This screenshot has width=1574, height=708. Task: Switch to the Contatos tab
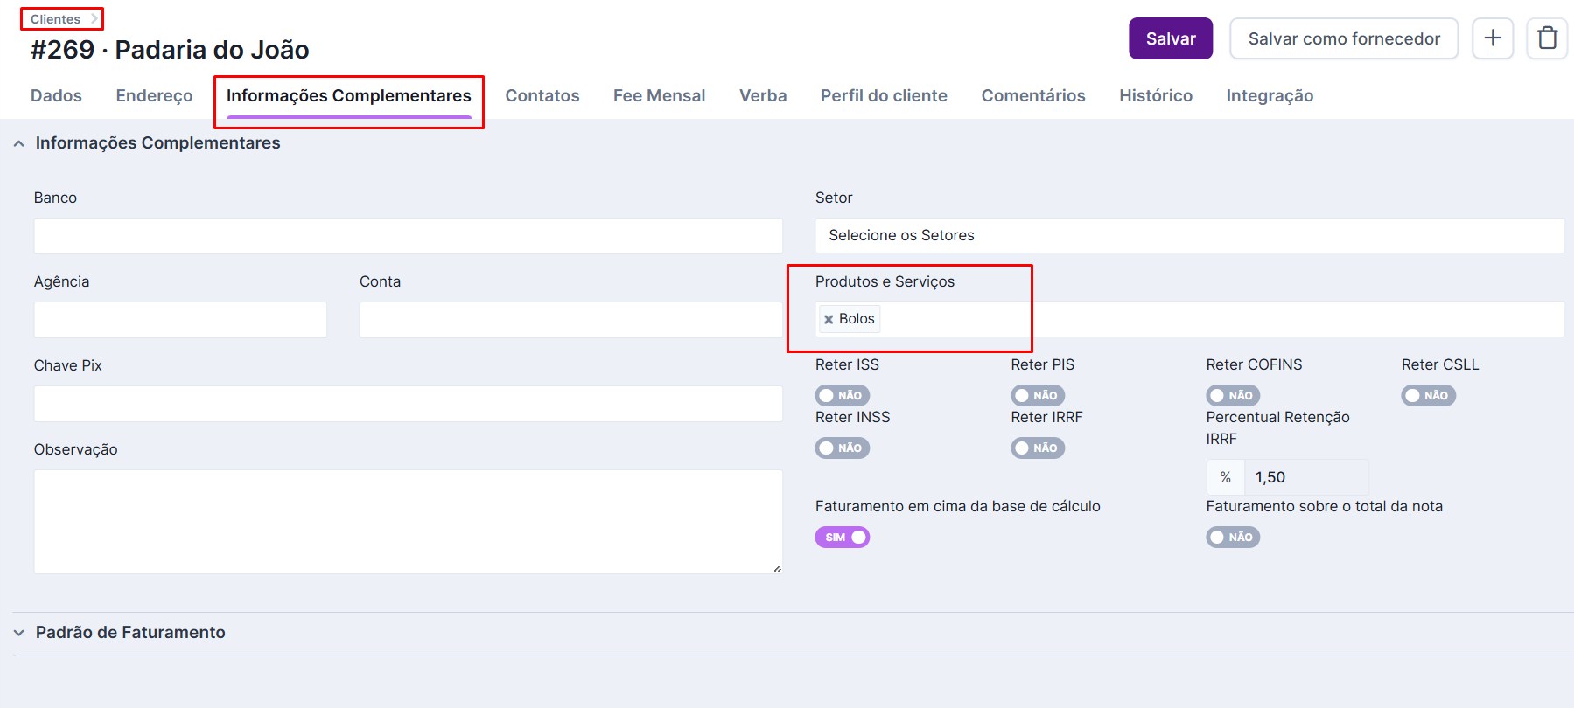coord(542,96)
